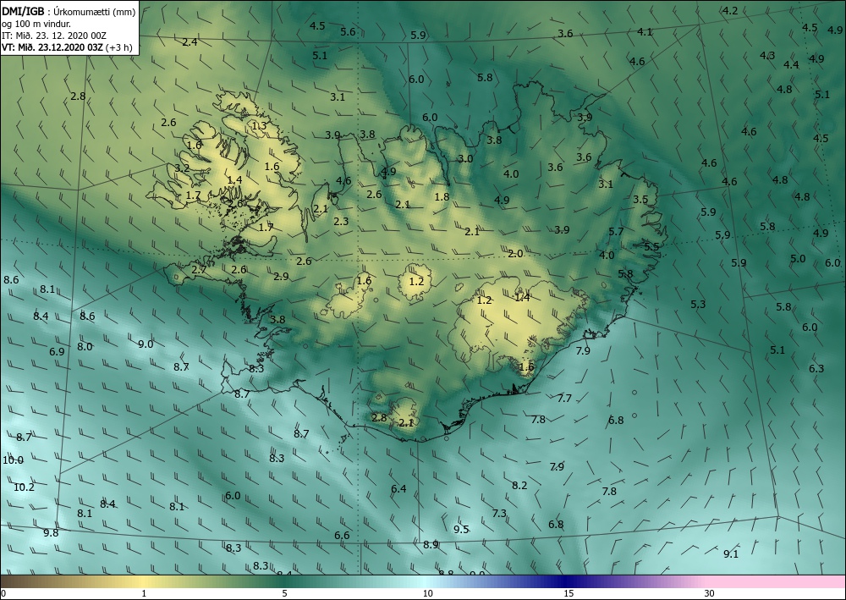Select the bold 'VT: Mið. 23.12.2020 03Z' line
846x600 pixels.
coord(52,47)
